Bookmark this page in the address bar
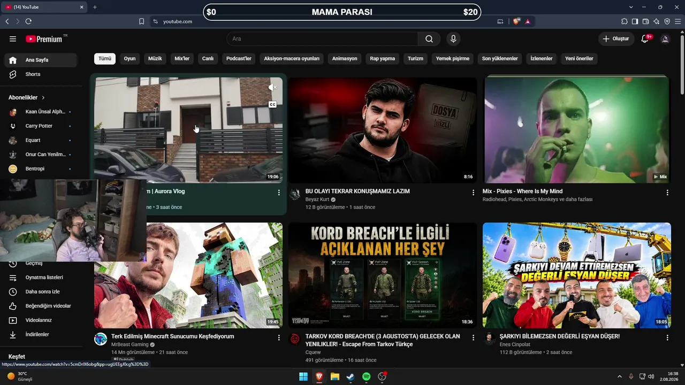Screen dimensions: 685x385 point(142,21)
